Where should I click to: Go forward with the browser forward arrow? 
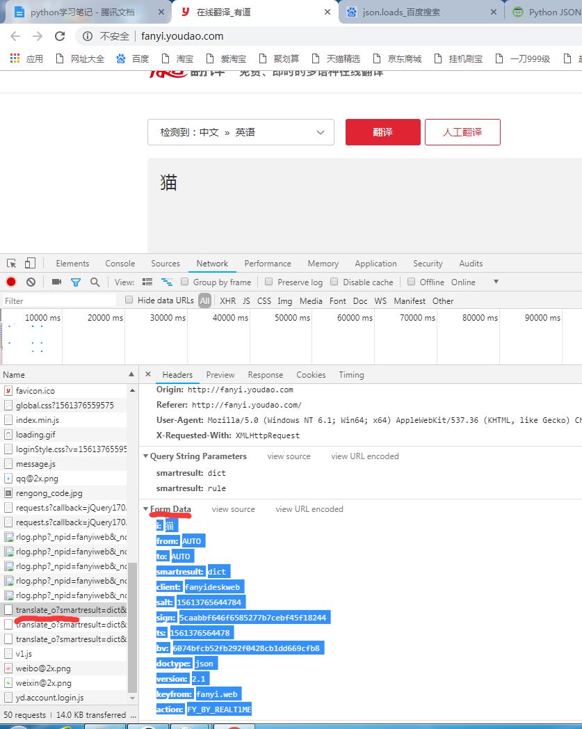[x=38, y=36]
